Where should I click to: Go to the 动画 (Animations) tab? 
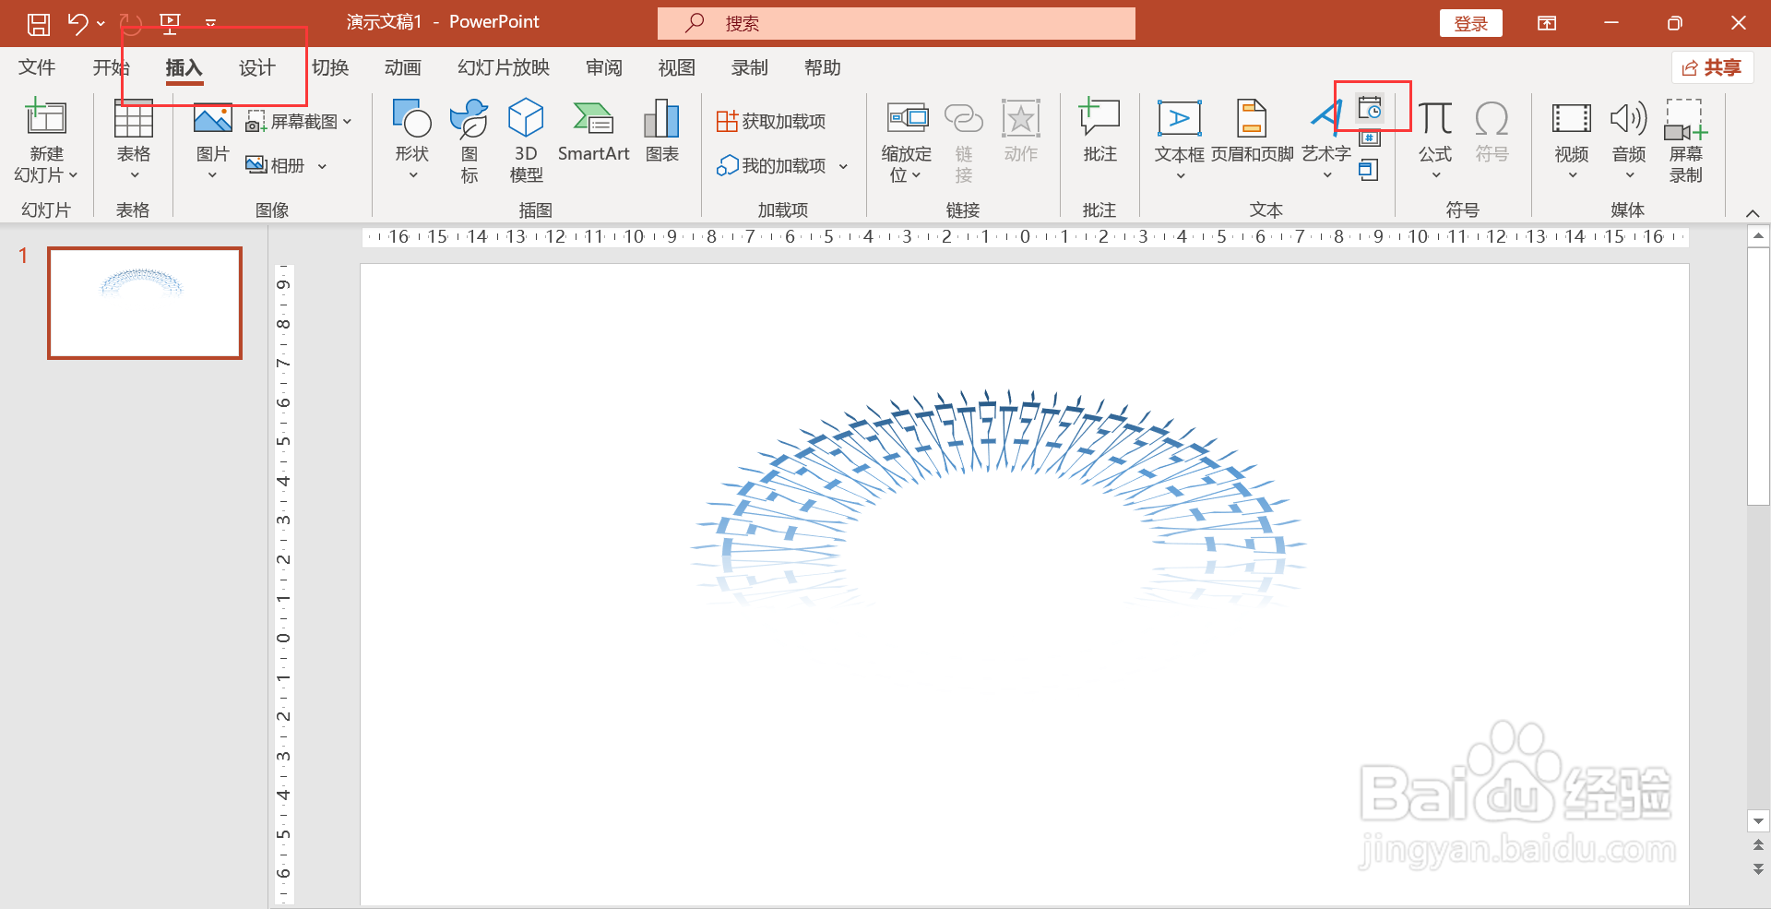[x=402, y=67]
